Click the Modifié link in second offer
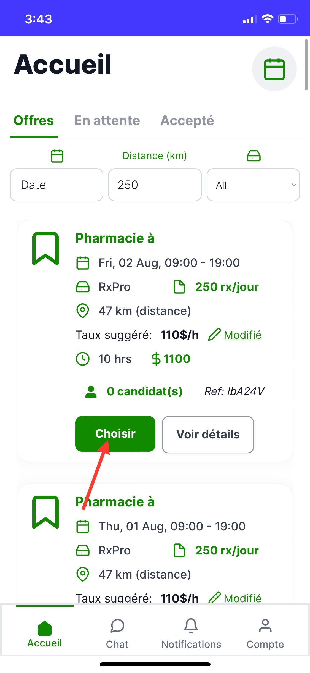 242,598
